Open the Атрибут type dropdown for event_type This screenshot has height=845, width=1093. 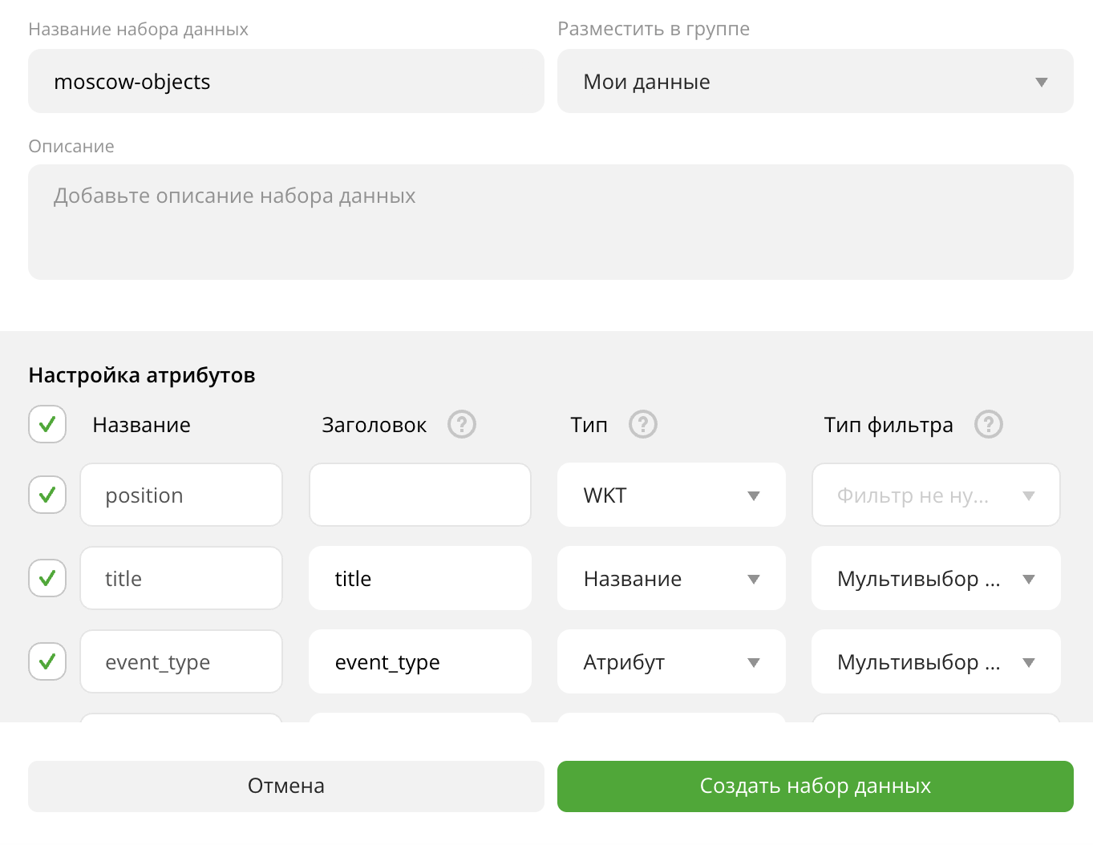tap(671, 661)
